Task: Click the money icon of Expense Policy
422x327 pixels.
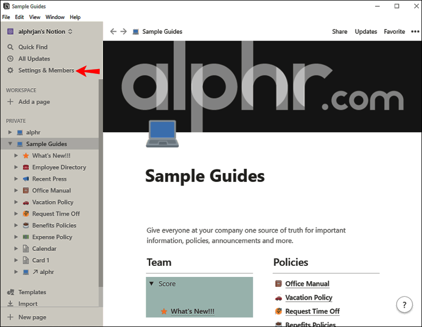Action: (x=26, y=237)
